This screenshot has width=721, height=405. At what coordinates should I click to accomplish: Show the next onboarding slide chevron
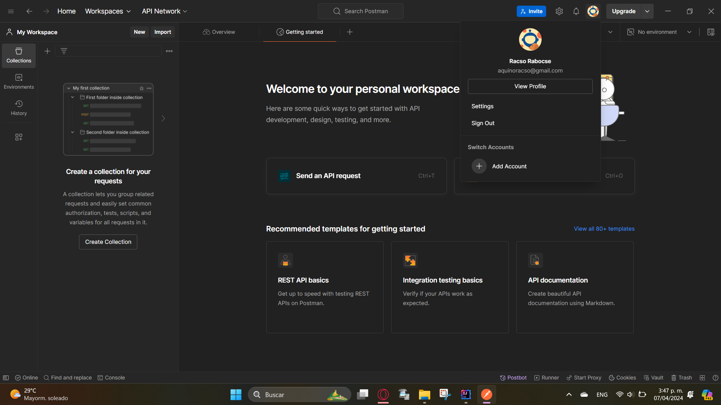[x=163, y=118]
